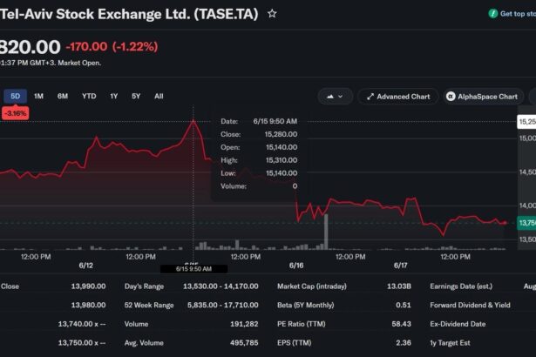Click the EPS (TTM) value 2.36
Viewport: 536px width, 357px height.
[x=404, y=343]
